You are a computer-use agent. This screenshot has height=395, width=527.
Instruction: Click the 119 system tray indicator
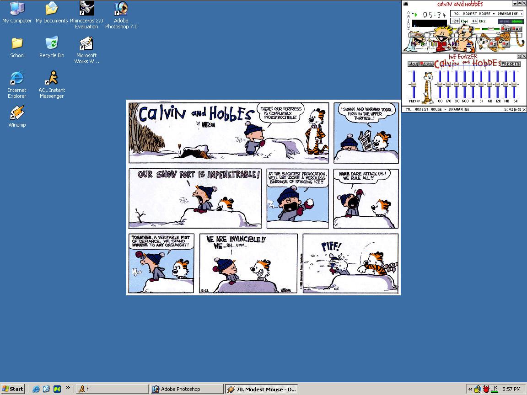point(494,390)
